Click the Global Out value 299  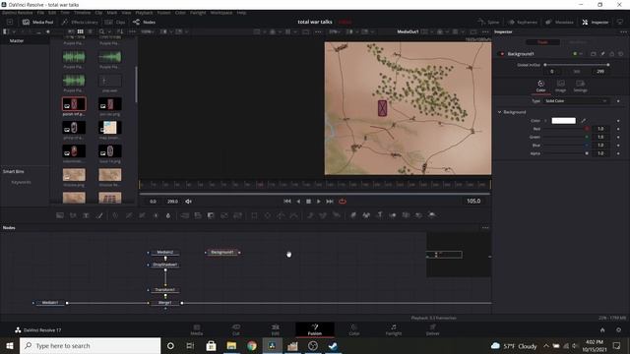pyautogui.click(x=600, y=71)
